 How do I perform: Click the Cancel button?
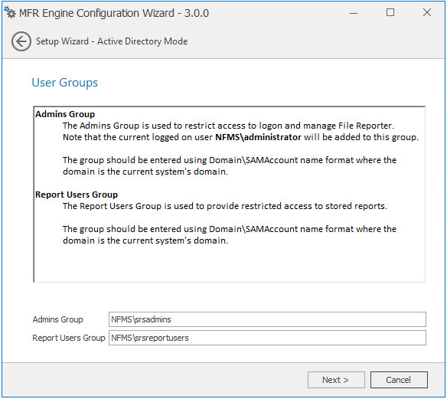399,380
